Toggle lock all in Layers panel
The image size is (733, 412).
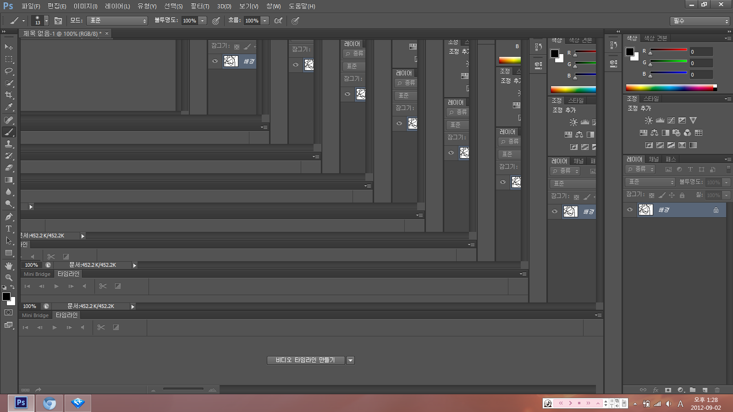[682, 195]
